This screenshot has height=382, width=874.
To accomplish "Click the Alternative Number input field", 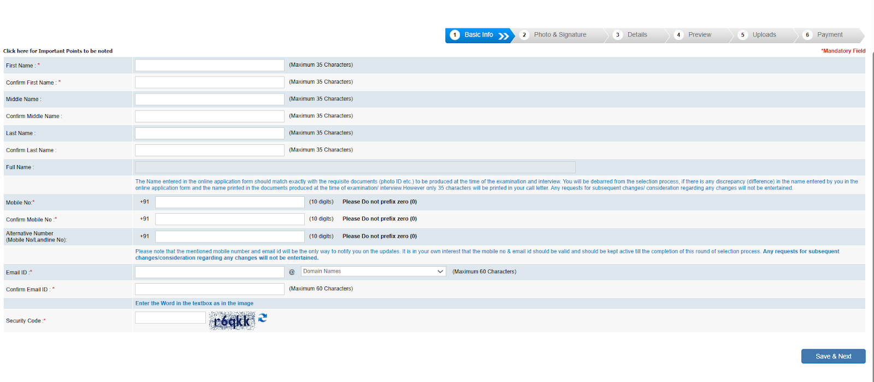I will click(230, 237).
